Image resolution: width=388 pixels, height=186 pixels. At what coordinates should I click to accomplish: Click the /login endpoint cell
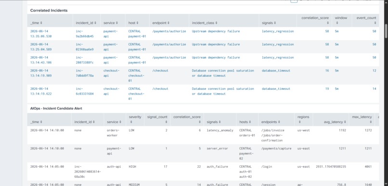267,167
